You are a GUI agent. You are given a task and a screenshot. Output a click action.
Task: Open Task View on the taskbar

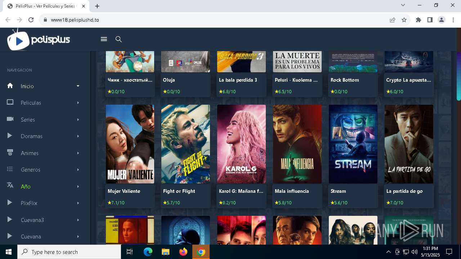(130, 252)
